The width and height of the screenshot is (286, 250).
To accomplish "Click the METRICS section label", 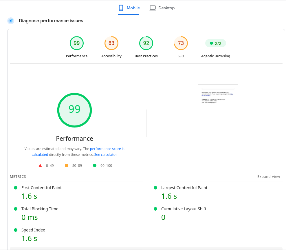I will pos(18,177).
